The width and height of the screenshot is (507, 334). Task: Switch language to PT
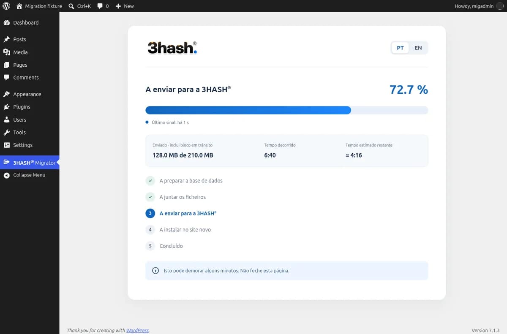(400, 48)
